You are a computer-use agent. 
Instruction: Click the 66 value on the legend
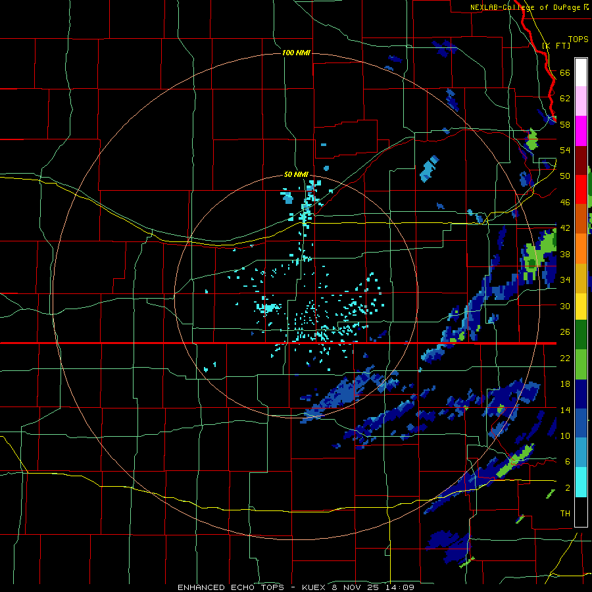click(x=565, y=72)
